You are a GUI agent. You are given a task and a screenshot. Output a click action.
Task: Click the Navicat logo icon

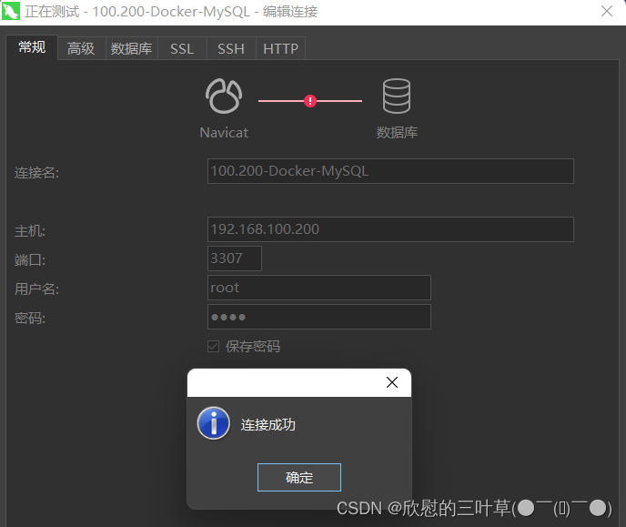(224, 96)
